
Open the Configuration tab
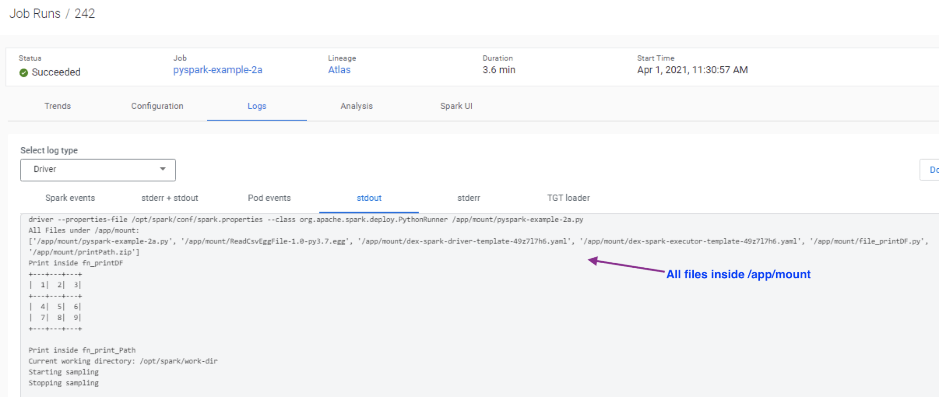tap(157, 106)
